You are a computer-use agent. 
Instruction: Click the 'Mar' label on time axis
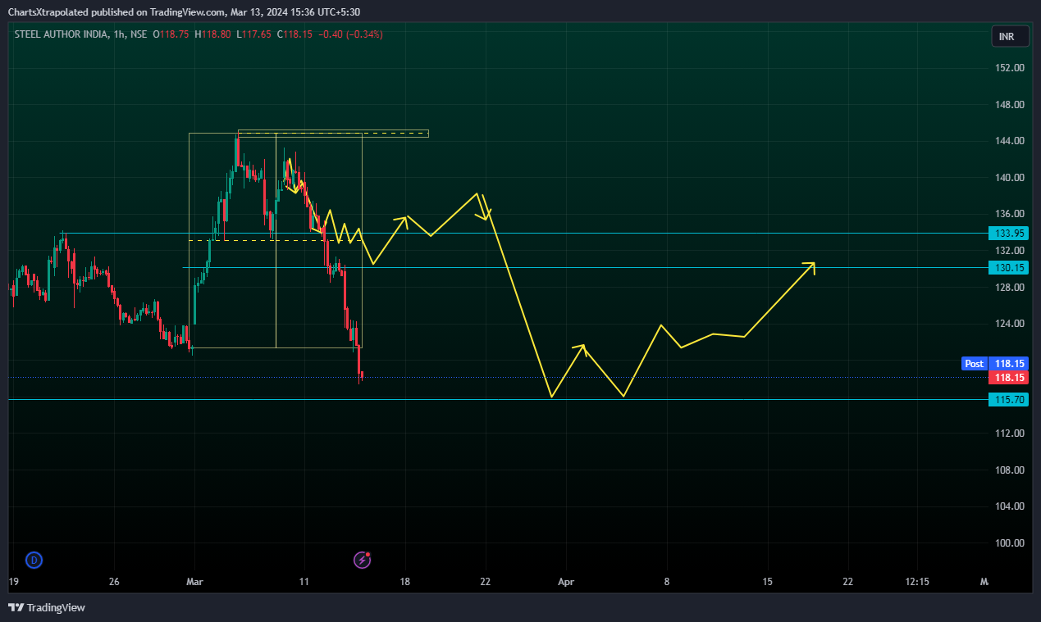click(195, 582)
